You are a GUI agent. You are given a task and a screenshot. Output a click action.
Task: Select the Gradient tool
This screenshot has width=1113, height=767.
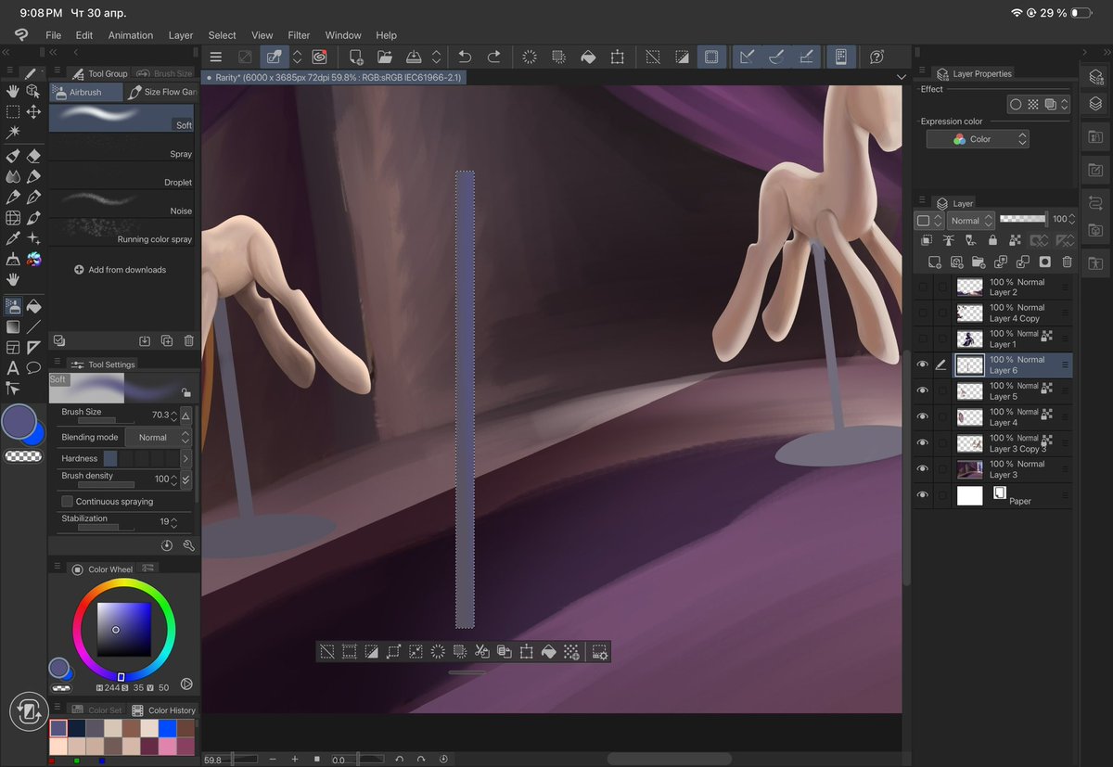[13, 326]
